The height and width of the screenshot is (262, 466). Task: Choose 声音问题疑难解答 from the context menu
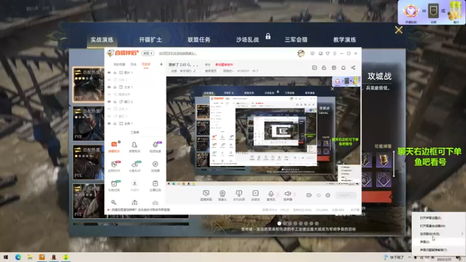coord(439,250)
